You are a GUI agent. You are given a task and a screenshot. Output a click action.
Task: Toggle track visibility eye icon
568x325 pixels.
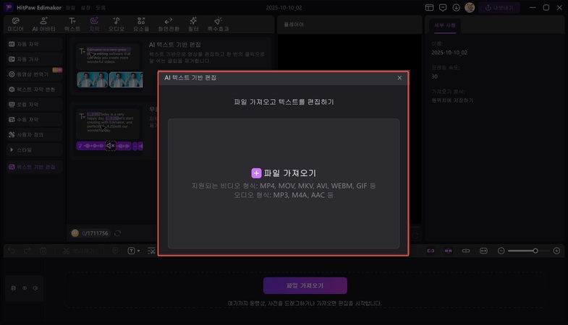[24, 288]
